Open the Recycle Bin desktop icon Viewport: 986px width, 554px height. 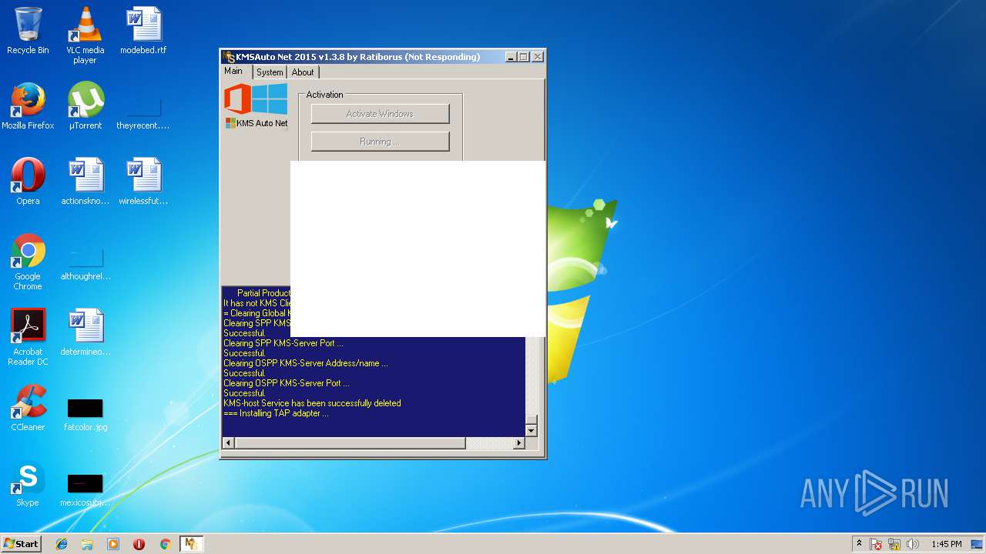pyautogui.click(x=28, y=31)
